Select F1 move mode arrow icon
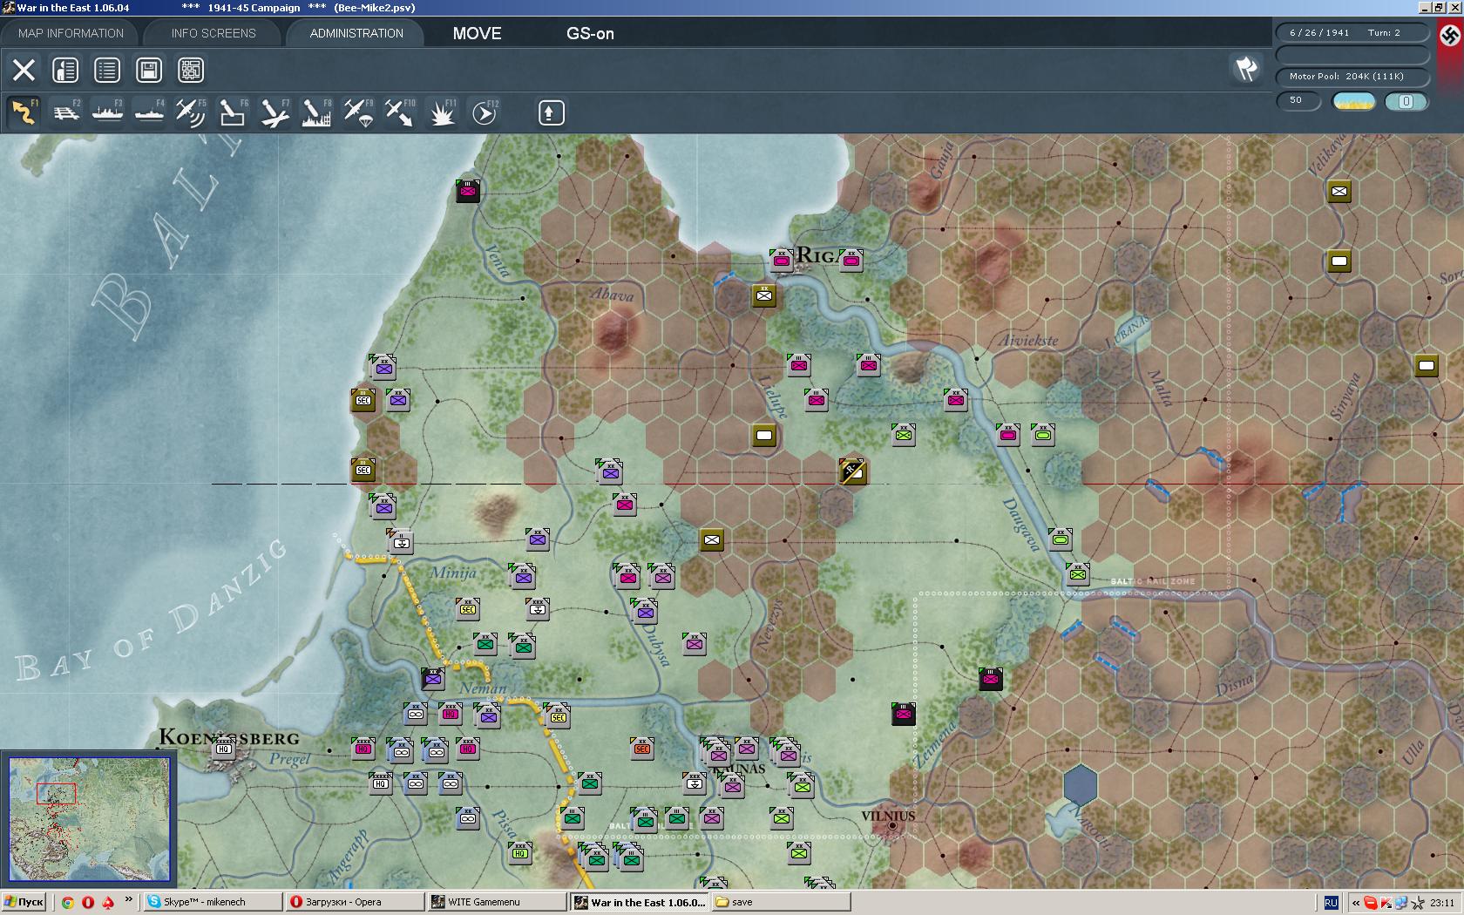This screenshot has height=915, width=1464. click(x=24, y=112)
